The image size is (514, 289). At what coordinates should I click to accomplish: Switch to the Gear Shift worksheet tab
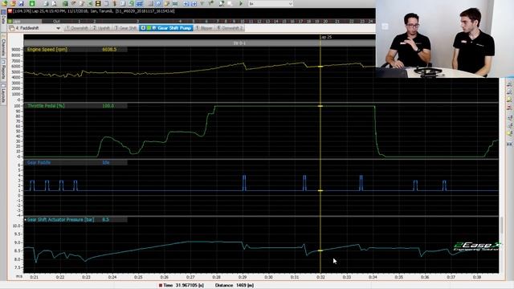point(125,28)
